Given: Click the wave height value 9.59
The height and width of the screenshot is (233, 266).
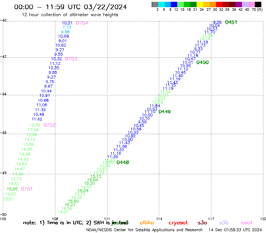Looking at the screenshot, I should pyautogui.click(x=142, y=122).
